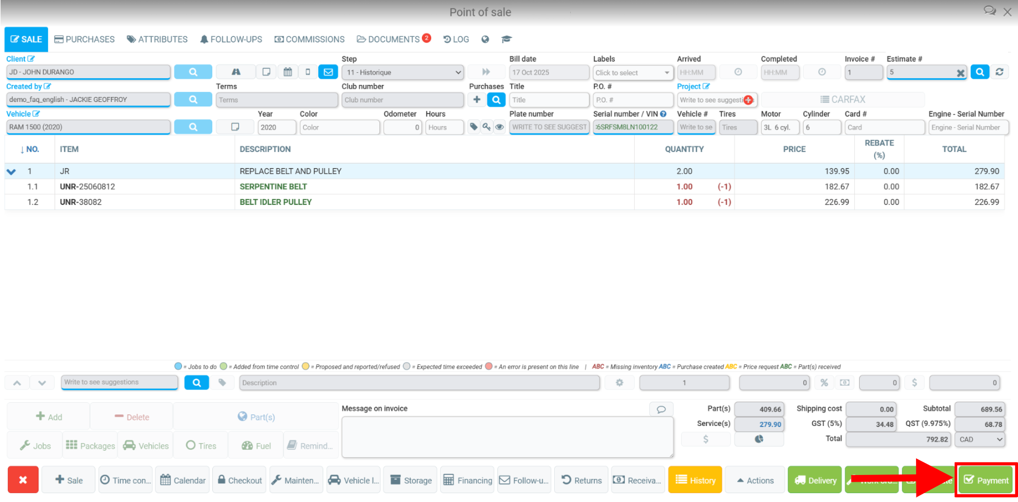
Task: Click the green Delivery button
Action: pos(815,481)
